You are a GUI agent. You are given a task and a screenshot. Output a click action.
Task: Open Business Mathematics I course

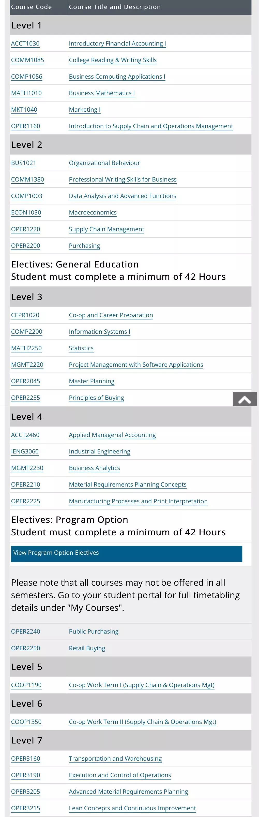coord(102,93)
